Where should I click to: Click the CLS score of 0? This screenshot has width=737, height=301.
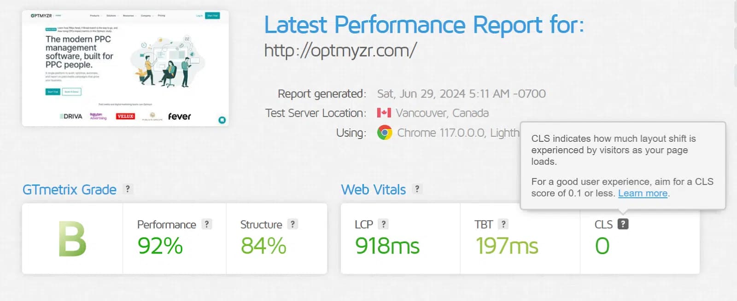pos(602,246)
